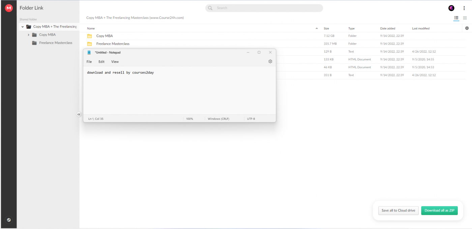
Task: Select the Freelance Masterclass row name
Action: (x=113, y=44)
